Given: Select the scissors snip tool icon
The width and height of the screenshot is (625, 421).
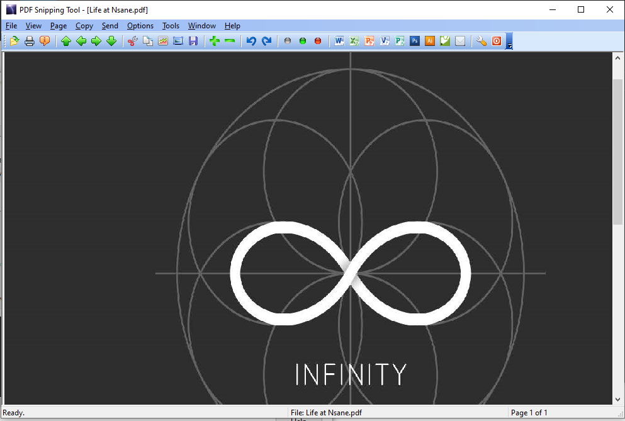Looking at the screenshot, I should [133, 41].
